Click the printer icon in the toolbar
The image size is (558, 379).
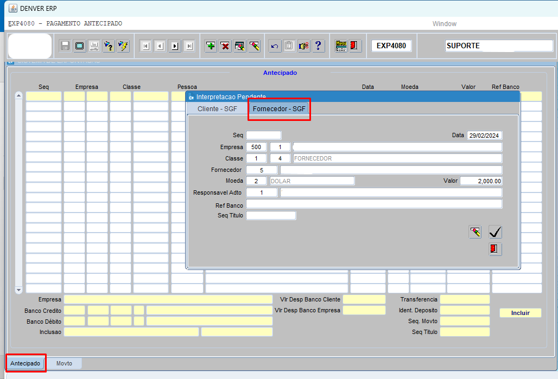point(94,46)
